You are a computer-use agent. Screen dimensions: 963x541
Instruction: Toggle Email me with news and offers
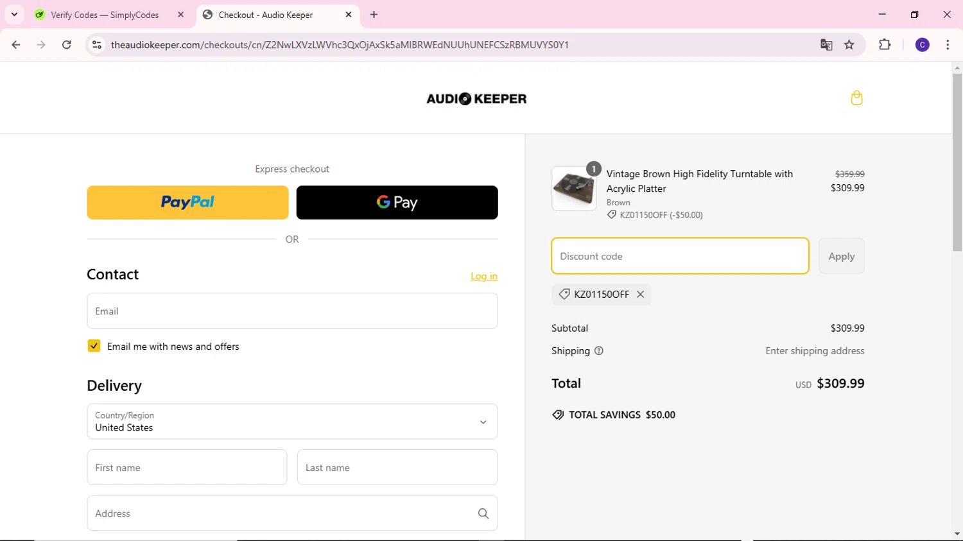point(94,346)
